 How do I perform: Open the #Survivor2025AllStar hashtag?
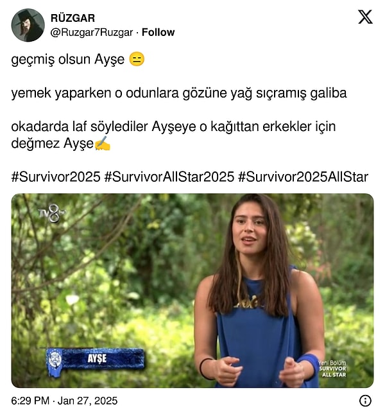[x=303, y=177]
